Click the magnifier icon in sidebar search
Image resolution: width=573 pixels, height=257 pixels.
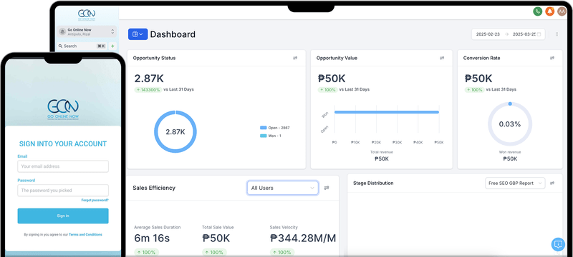(x=61, y=46)
